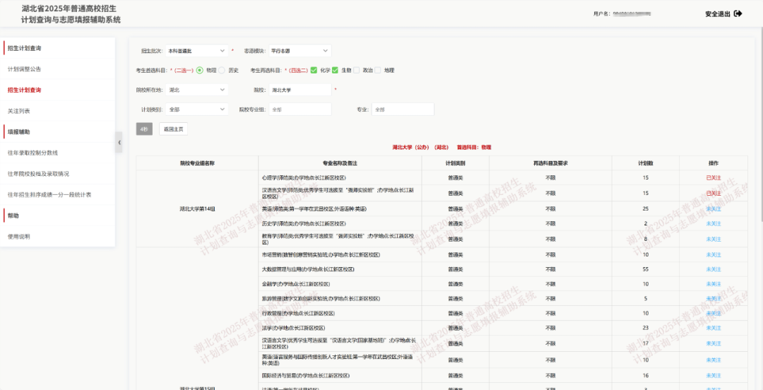Open 使用说明 in the sidebar
This screenshot has height=390, width=763.
[57, 237]
